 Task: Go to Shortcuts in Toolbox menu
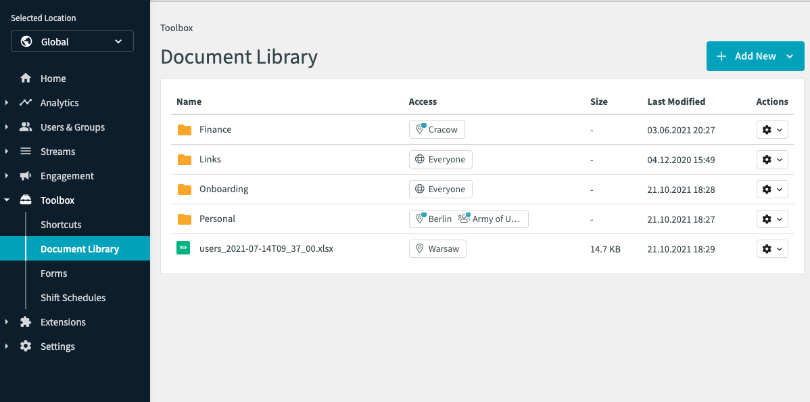(x=61, y=225)
